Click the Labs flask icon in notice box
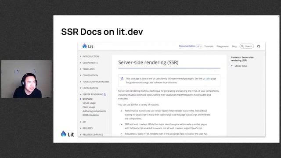 click(x=122, y=79)
